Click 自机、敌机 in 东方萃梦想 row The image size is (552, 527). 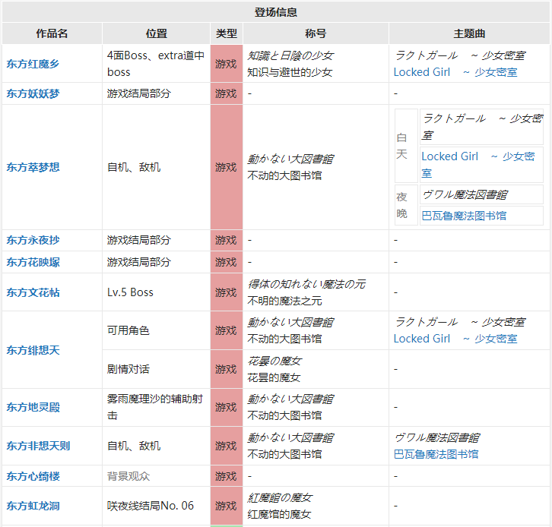[x=134, y=167]
